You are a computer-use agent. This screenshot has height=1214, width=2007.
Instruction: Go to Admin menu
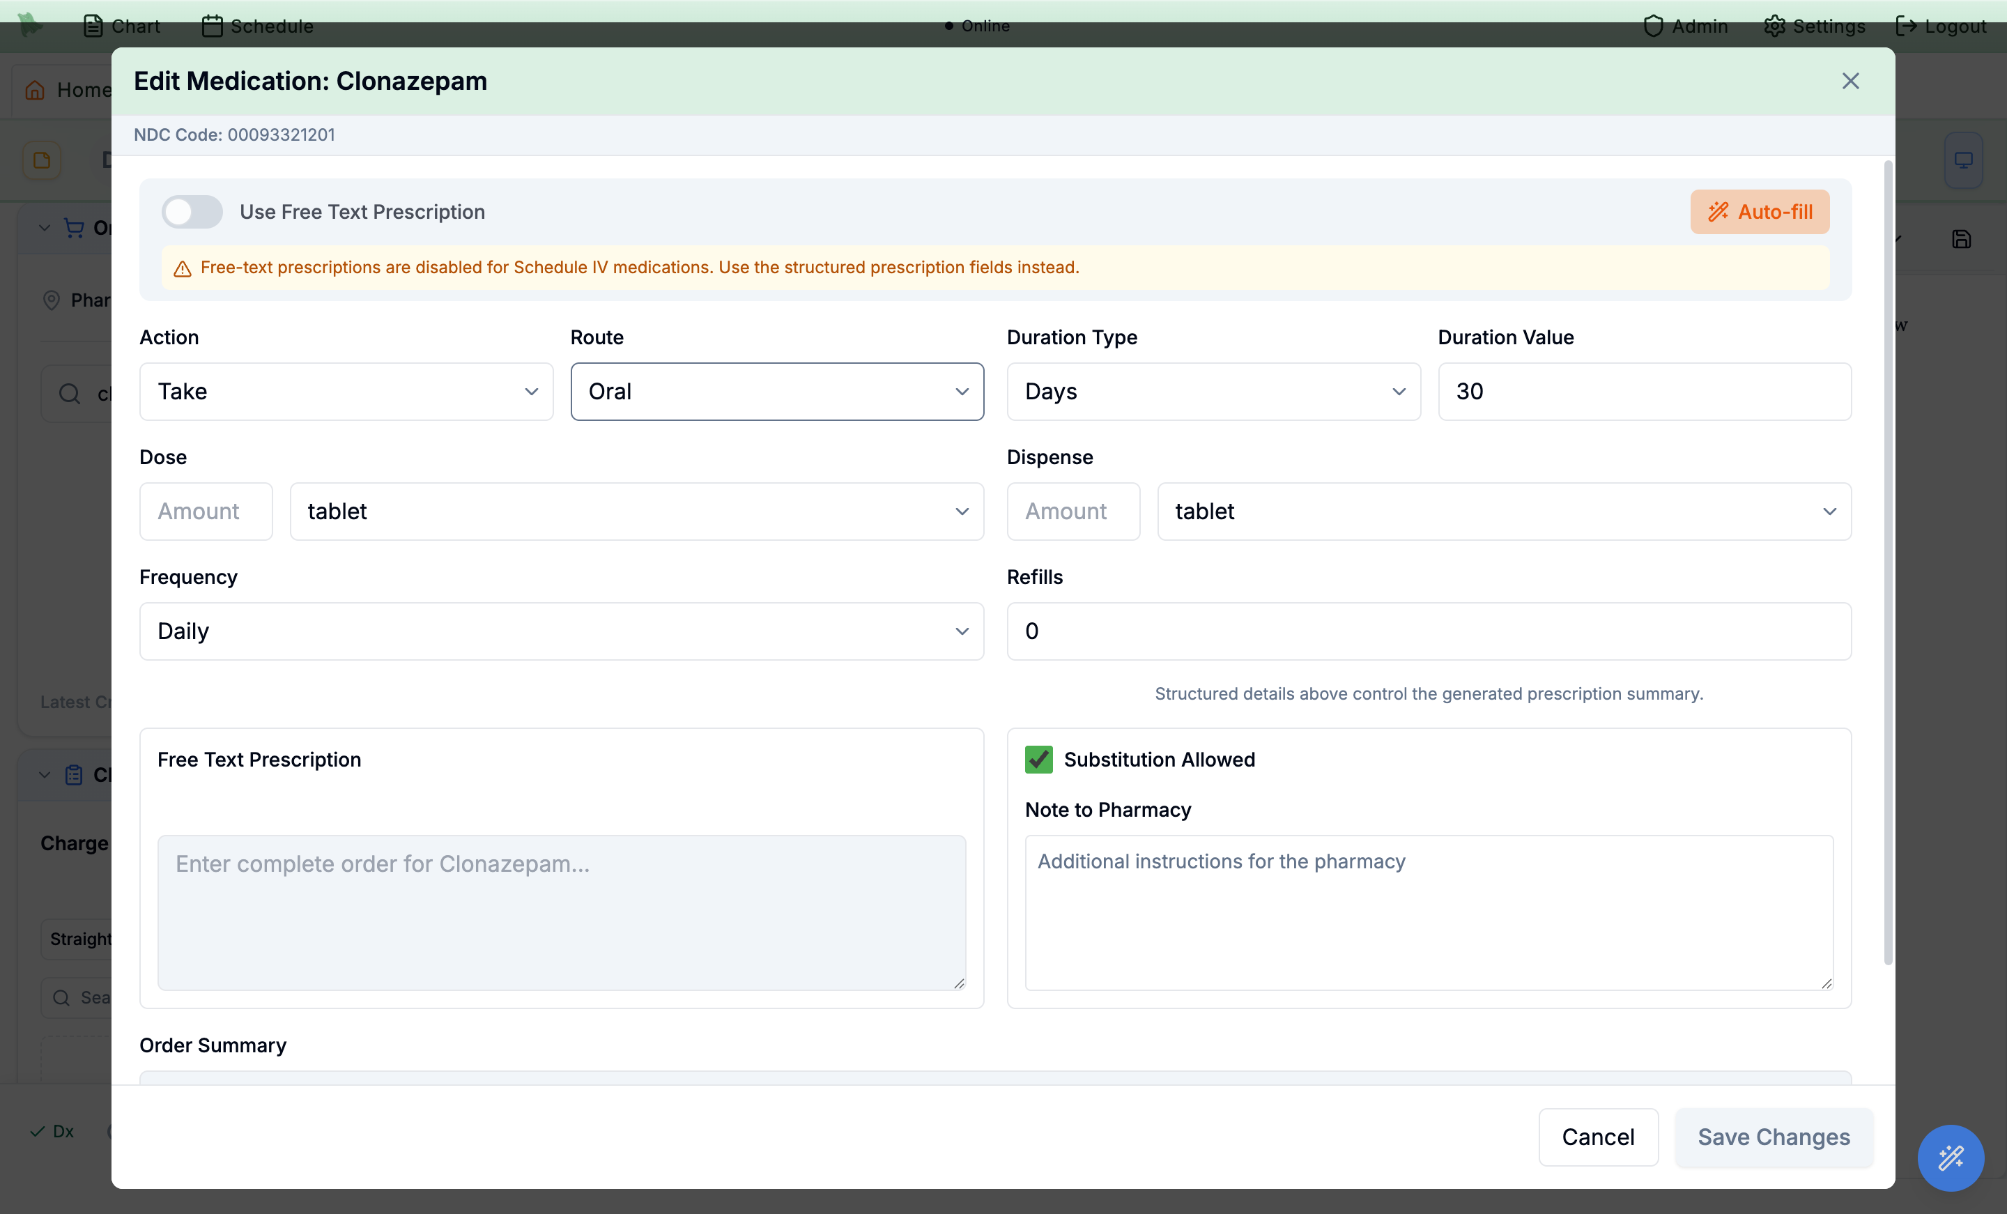[x=1685, y=26]
